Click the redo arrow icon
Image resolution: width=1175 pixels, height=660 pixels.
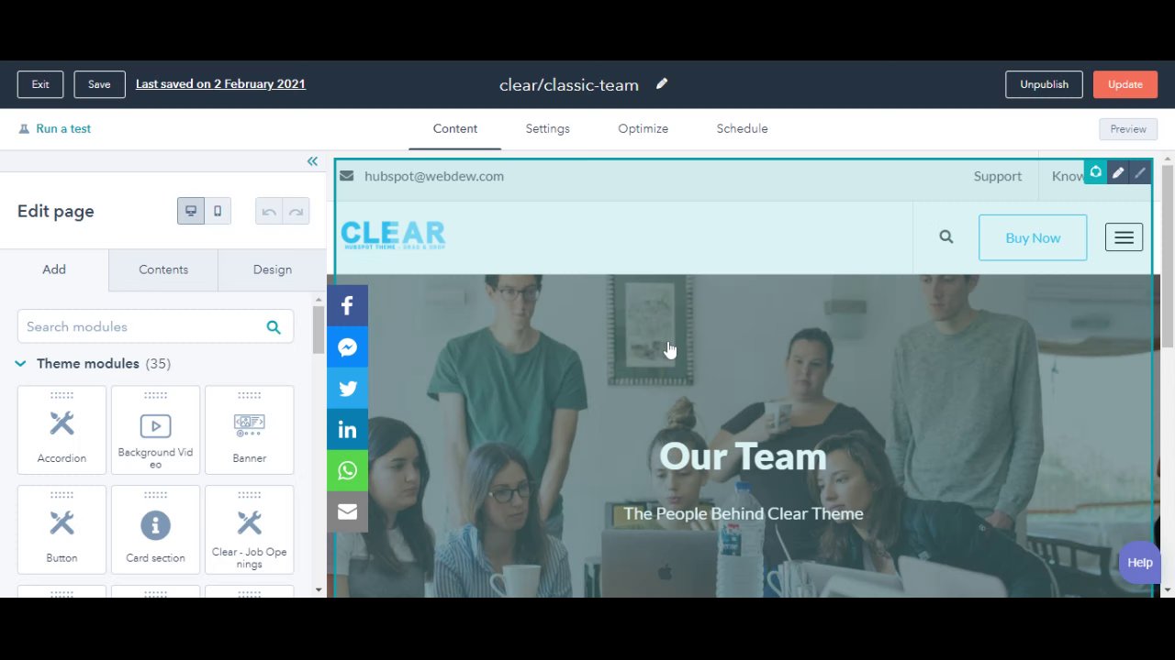pyautogui.click(x=296, y=212)
